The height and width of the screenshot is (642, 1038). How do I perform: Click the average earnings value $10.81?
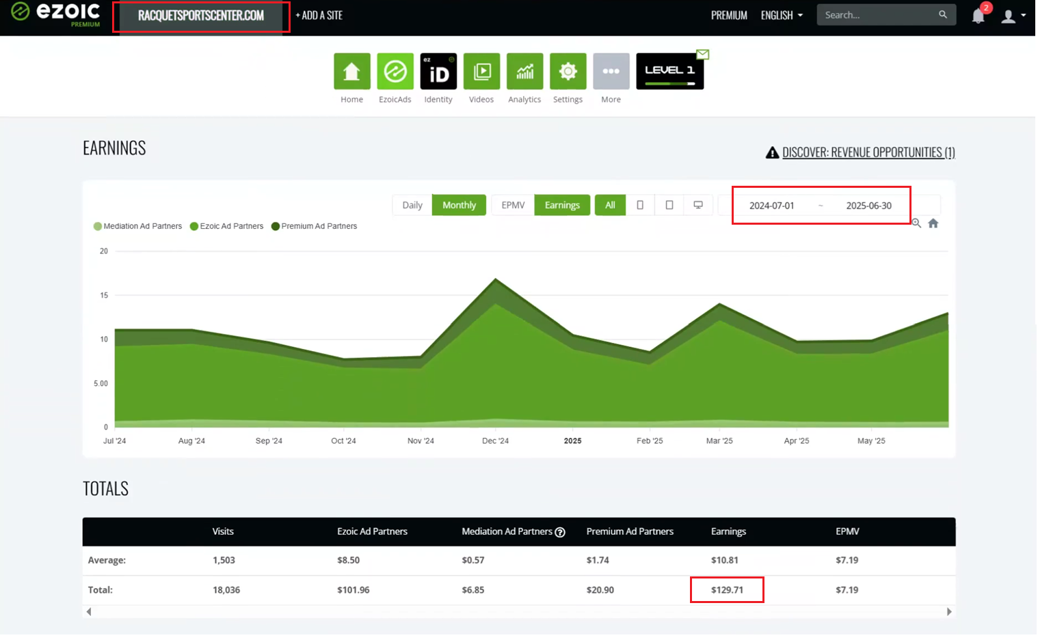pyautogui.click(x=724, y=560)
